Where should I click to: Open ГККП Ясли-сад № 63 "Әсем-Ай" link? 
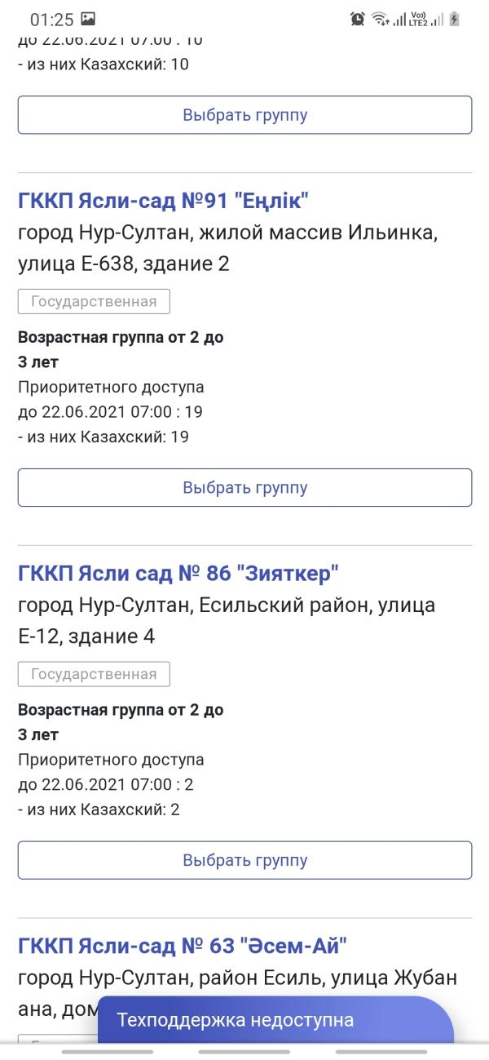coord(183,947)
